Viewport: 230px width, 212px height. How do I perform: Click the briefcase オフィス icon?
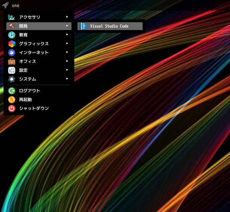coord(12,61)
